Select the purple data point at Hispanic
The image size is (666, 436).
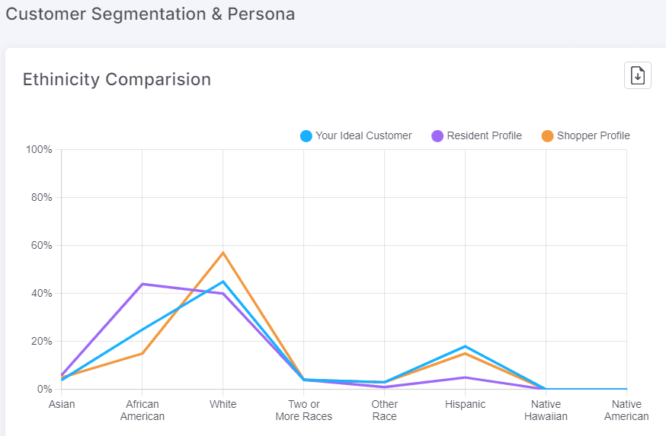(465, 377)
